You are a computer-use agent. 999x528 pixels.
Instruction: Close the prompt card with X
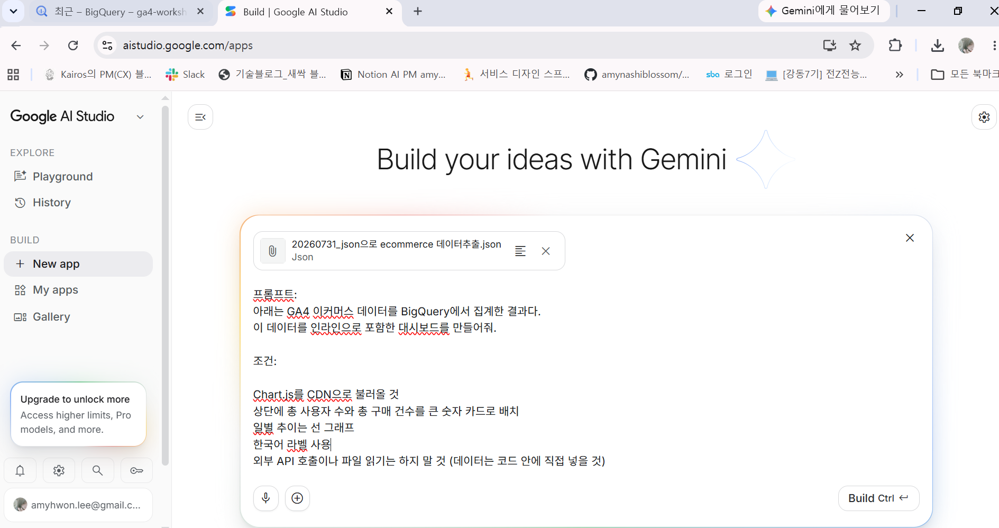(910, 238)
